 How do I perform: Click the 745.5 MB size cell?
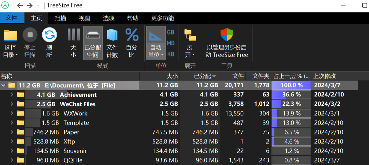click(x=165, y=132)
